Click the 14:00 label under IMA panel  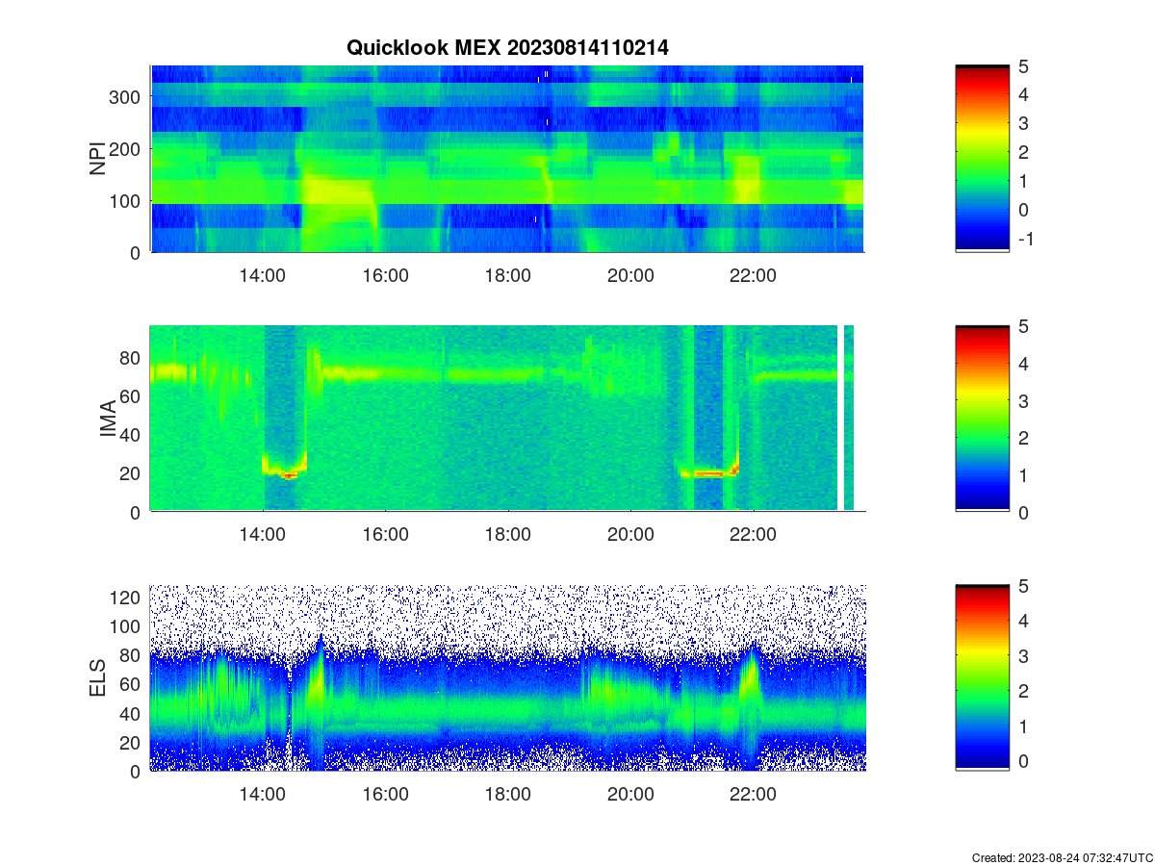[263, 535]
